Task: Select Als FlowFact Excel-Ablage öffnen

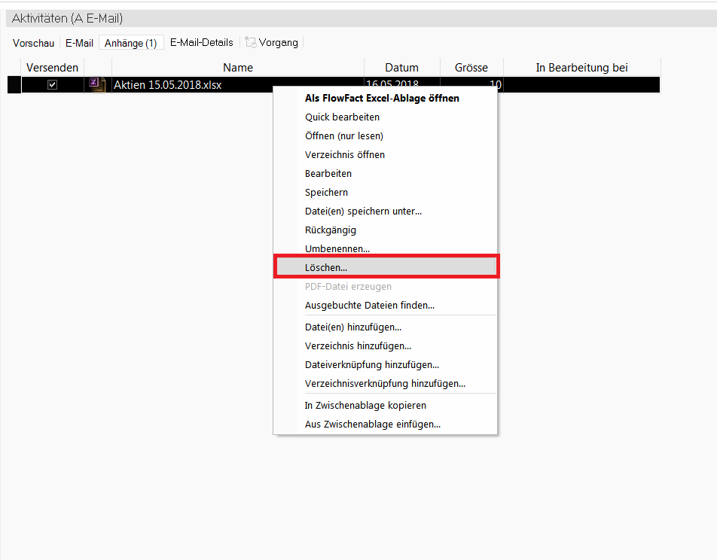Action: coord(382,98)
